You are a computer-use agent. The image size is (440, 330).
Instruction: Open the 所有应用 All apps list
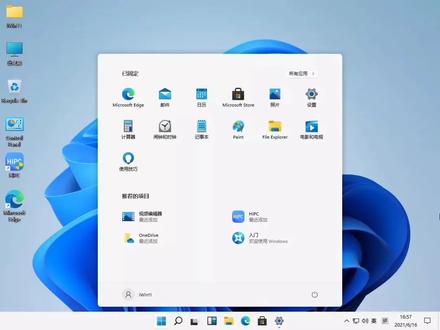click(x=301, y=74)
